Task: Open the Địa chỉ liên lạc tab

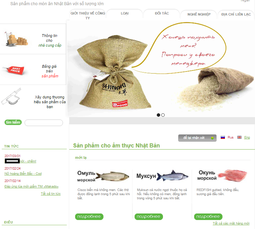Action: tap(236, 15)
